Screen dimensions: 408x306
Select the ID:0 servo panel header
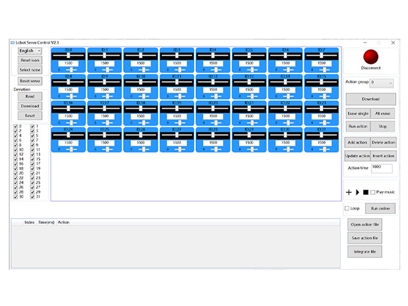point(68,49)
